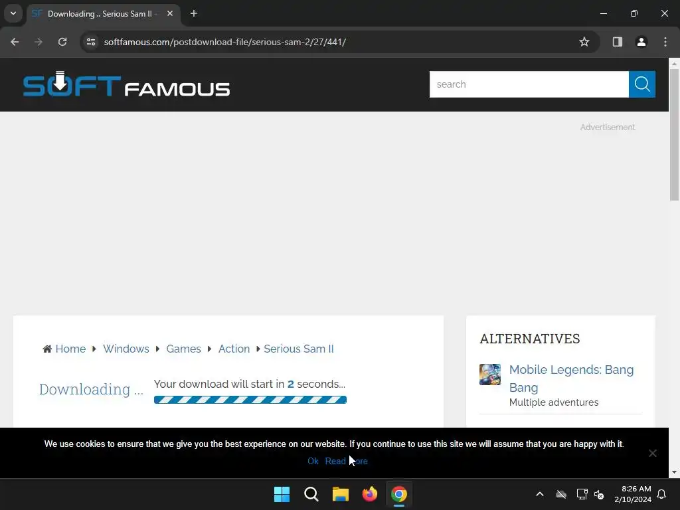Click the scrollbar down arrow

674,472
